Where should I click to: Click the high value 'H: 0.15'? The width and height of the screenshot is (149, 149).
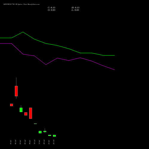[x=75, y=8]
